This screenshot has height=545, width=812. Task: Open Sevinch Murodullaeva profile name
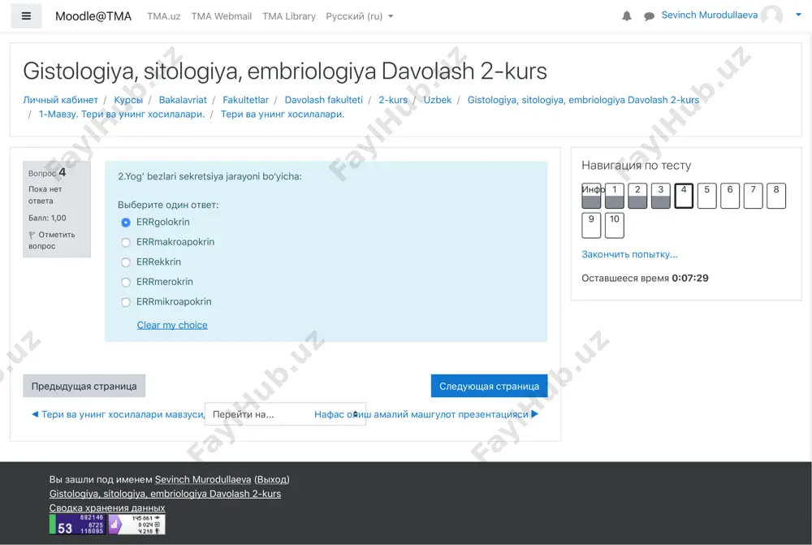click(710, 15)
